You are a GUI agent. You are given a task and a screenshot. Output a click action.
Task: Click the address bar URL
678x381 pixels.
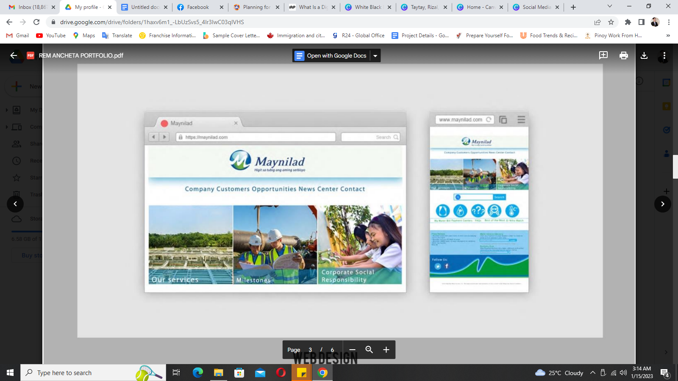point(152,22)
